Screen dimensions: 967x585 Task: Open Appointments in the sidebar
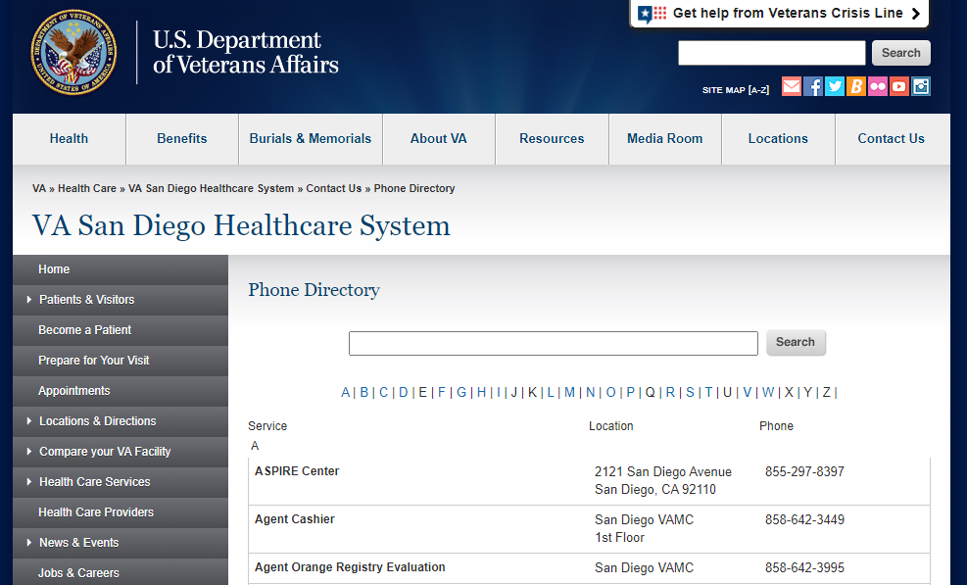coord(74,391)
